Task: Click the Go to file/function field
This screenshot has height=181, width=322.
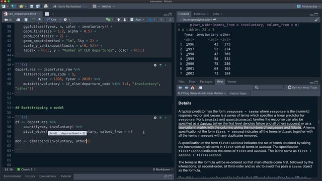Action: click(70, 7)
